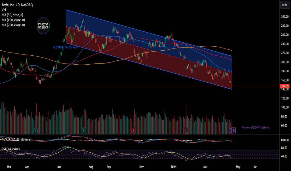The width and height of the screenshot is (291, 171).
Task: Click the 300.00 price axis label
Action: (x=285, y=17)
